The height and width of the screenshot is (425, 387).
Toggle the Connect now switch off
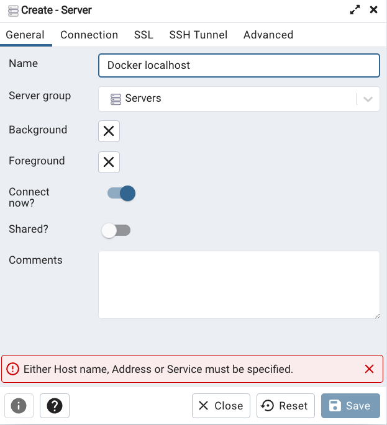(121, 193)
